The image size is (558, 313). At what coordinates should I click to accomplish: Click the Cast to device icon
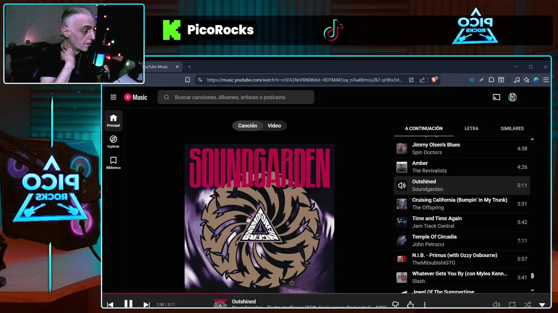[496, 97]
